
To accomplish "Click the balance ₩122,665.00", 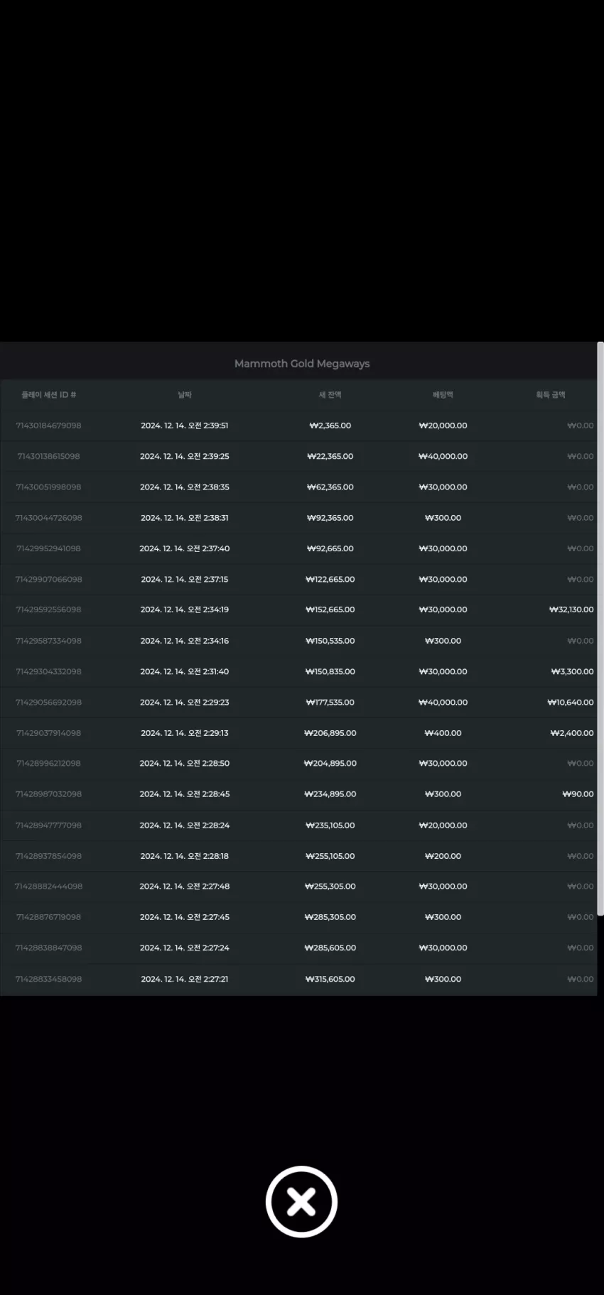I will (x=330, y=579).
